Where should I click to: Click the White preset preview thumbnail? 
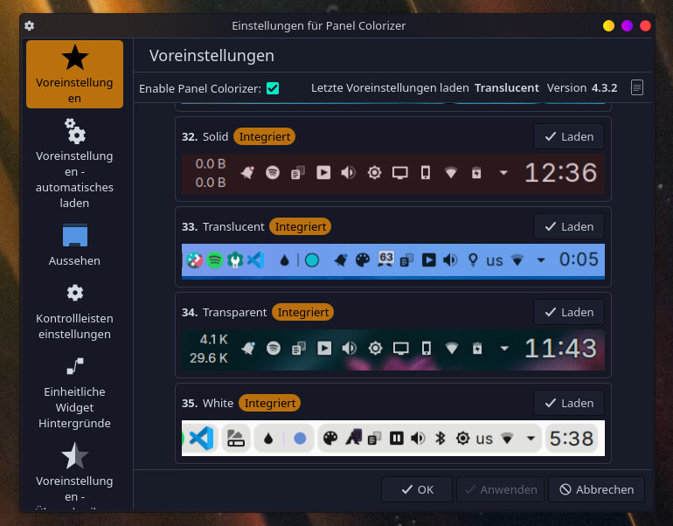[392, 438]
